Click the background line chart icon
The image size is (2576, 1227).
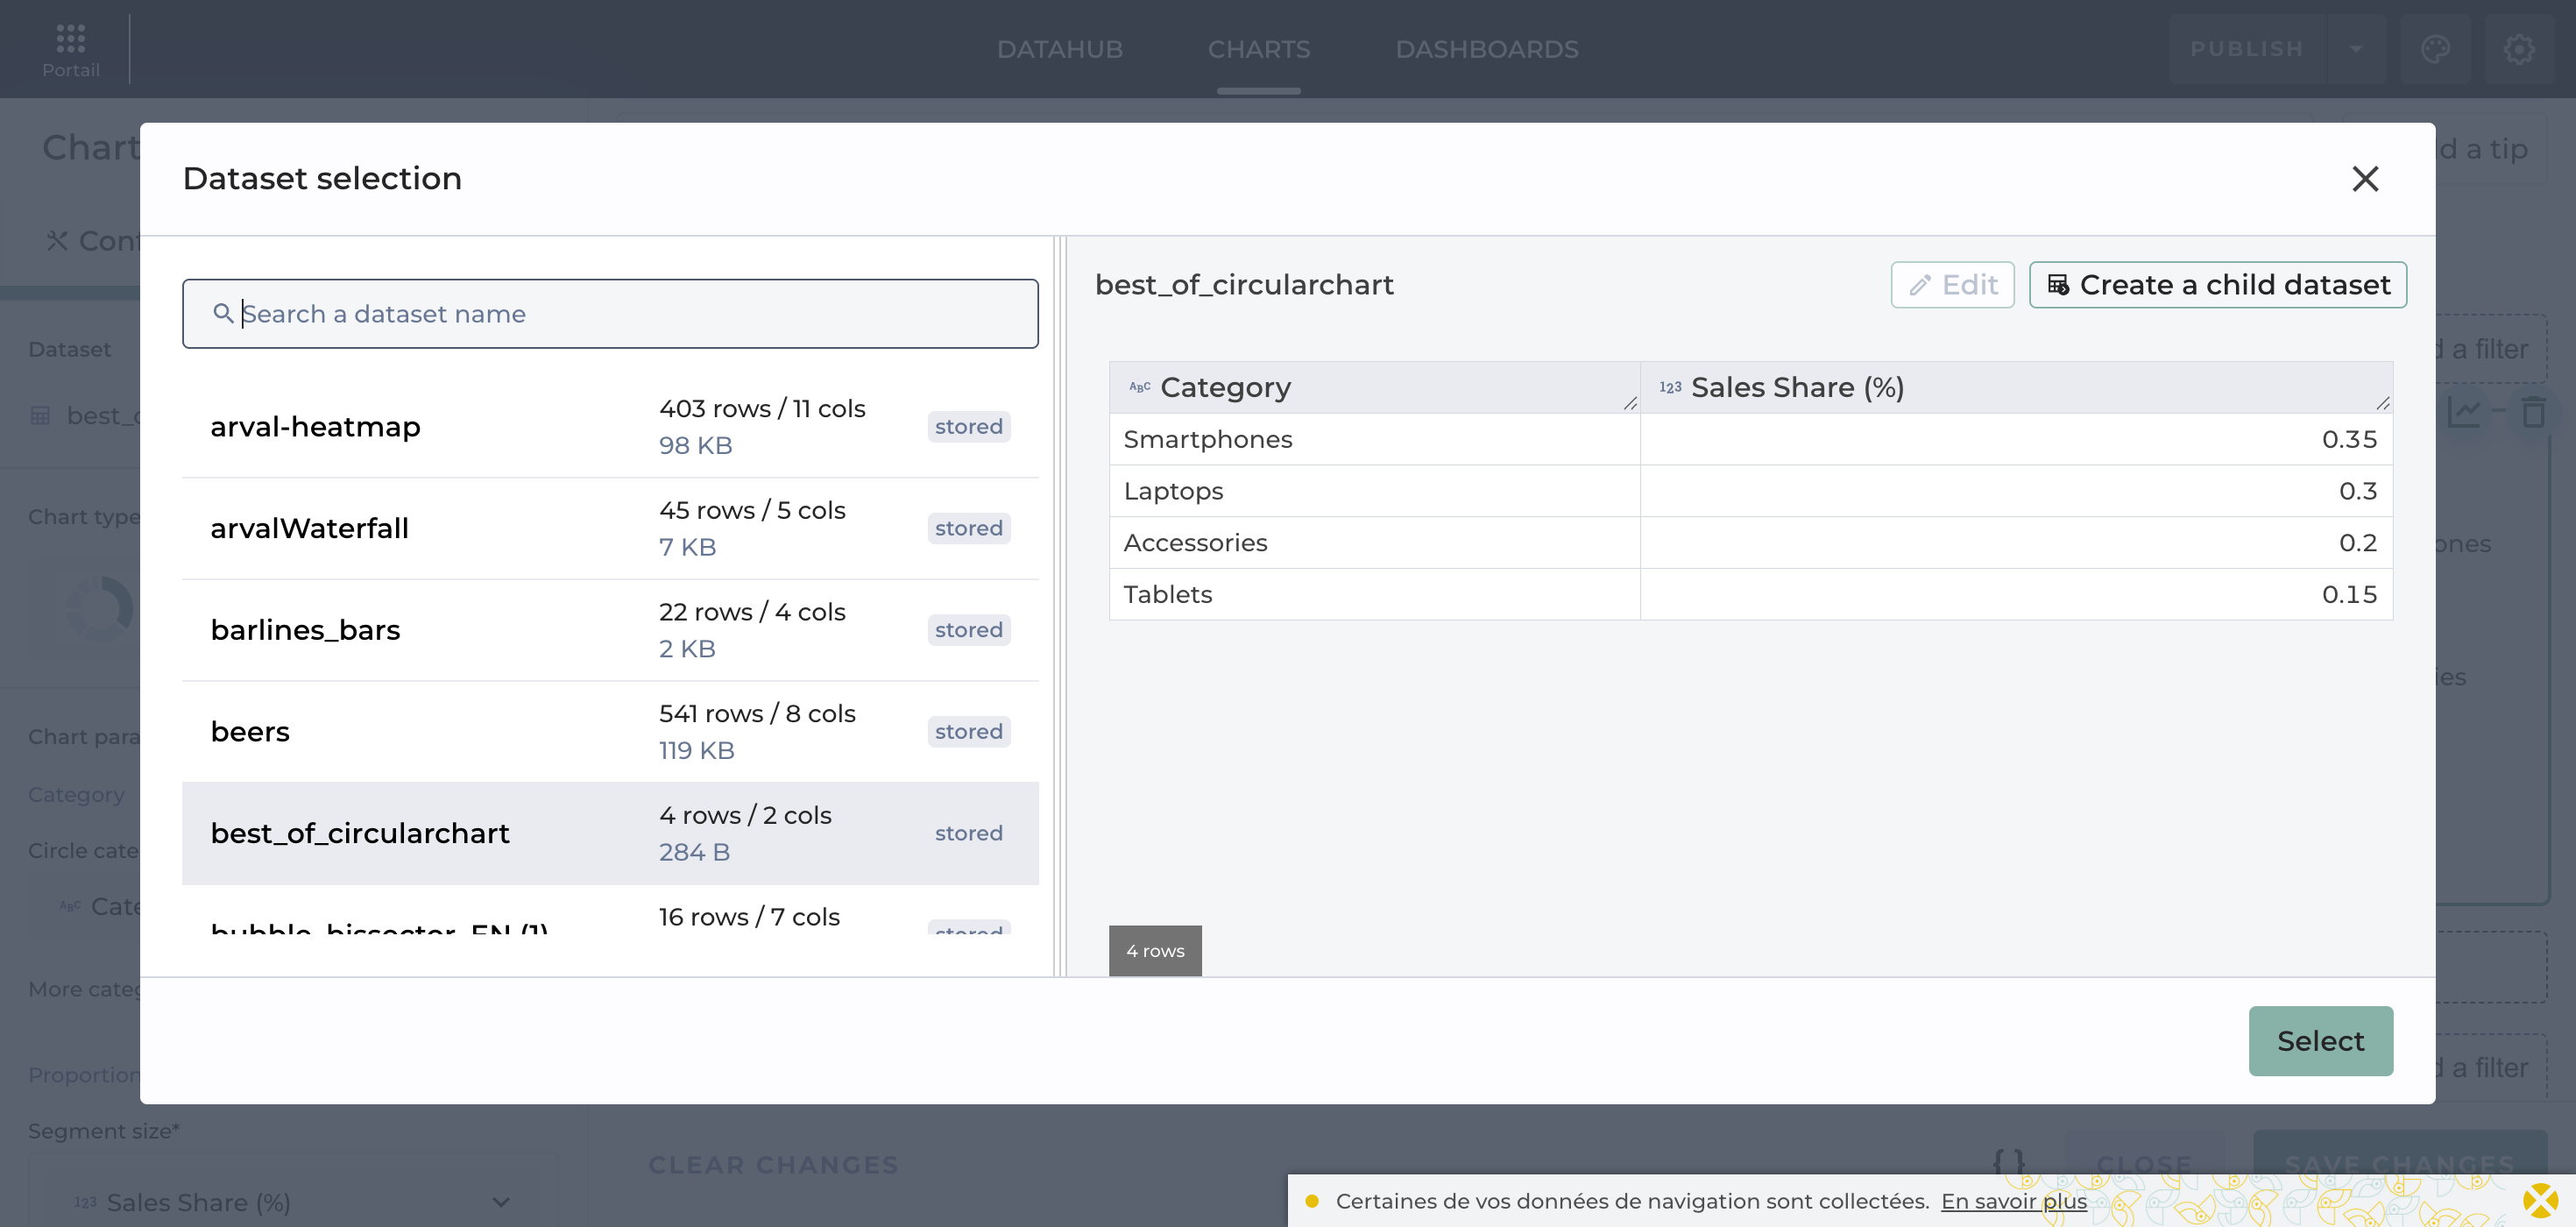point(2463,411)
